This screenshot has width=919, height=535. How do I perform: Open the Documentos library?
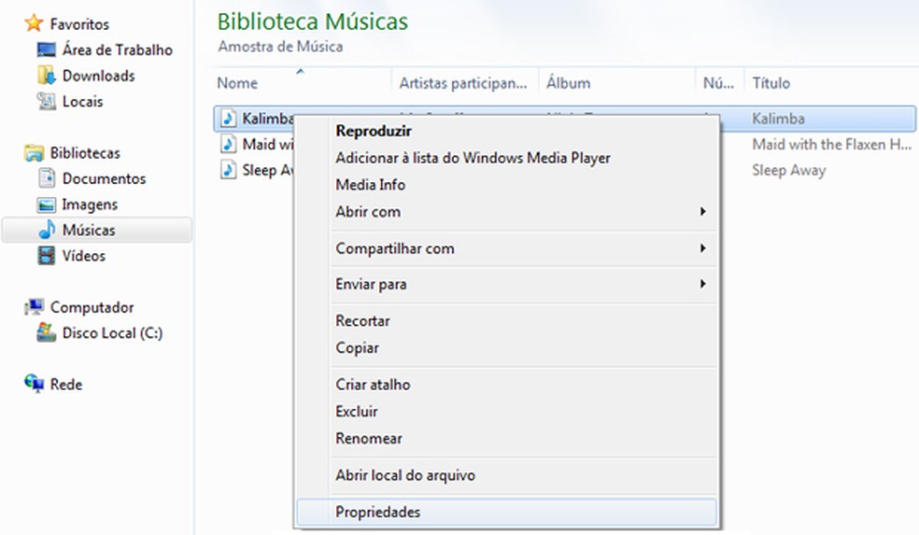[x=105, y=178]
